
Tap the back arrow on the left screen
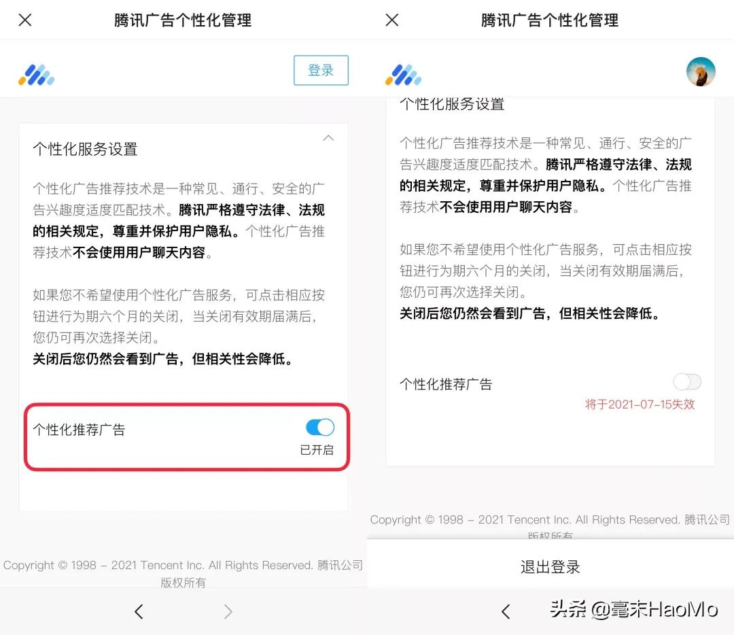(139, 611)
